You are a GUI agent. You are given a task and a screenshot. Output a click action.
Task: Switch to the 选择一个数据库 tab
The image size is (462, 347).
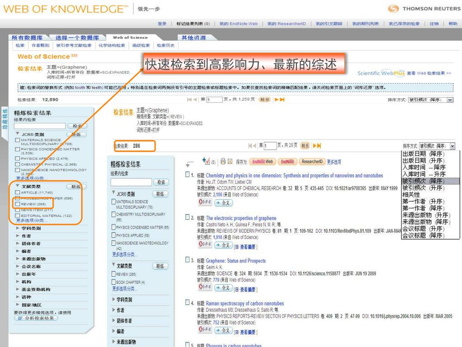click(x=77, y=38)
